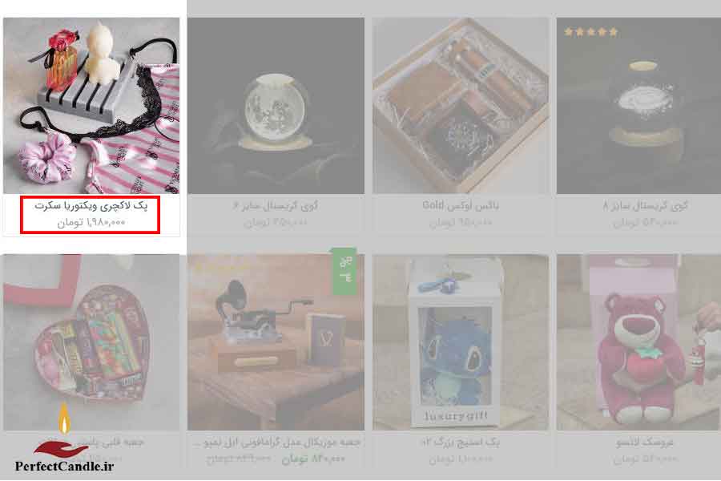The image size is (721, 481).
Task: Click the title پک لاکچری ویکتوریا سکرت
Action: point(91,206)
